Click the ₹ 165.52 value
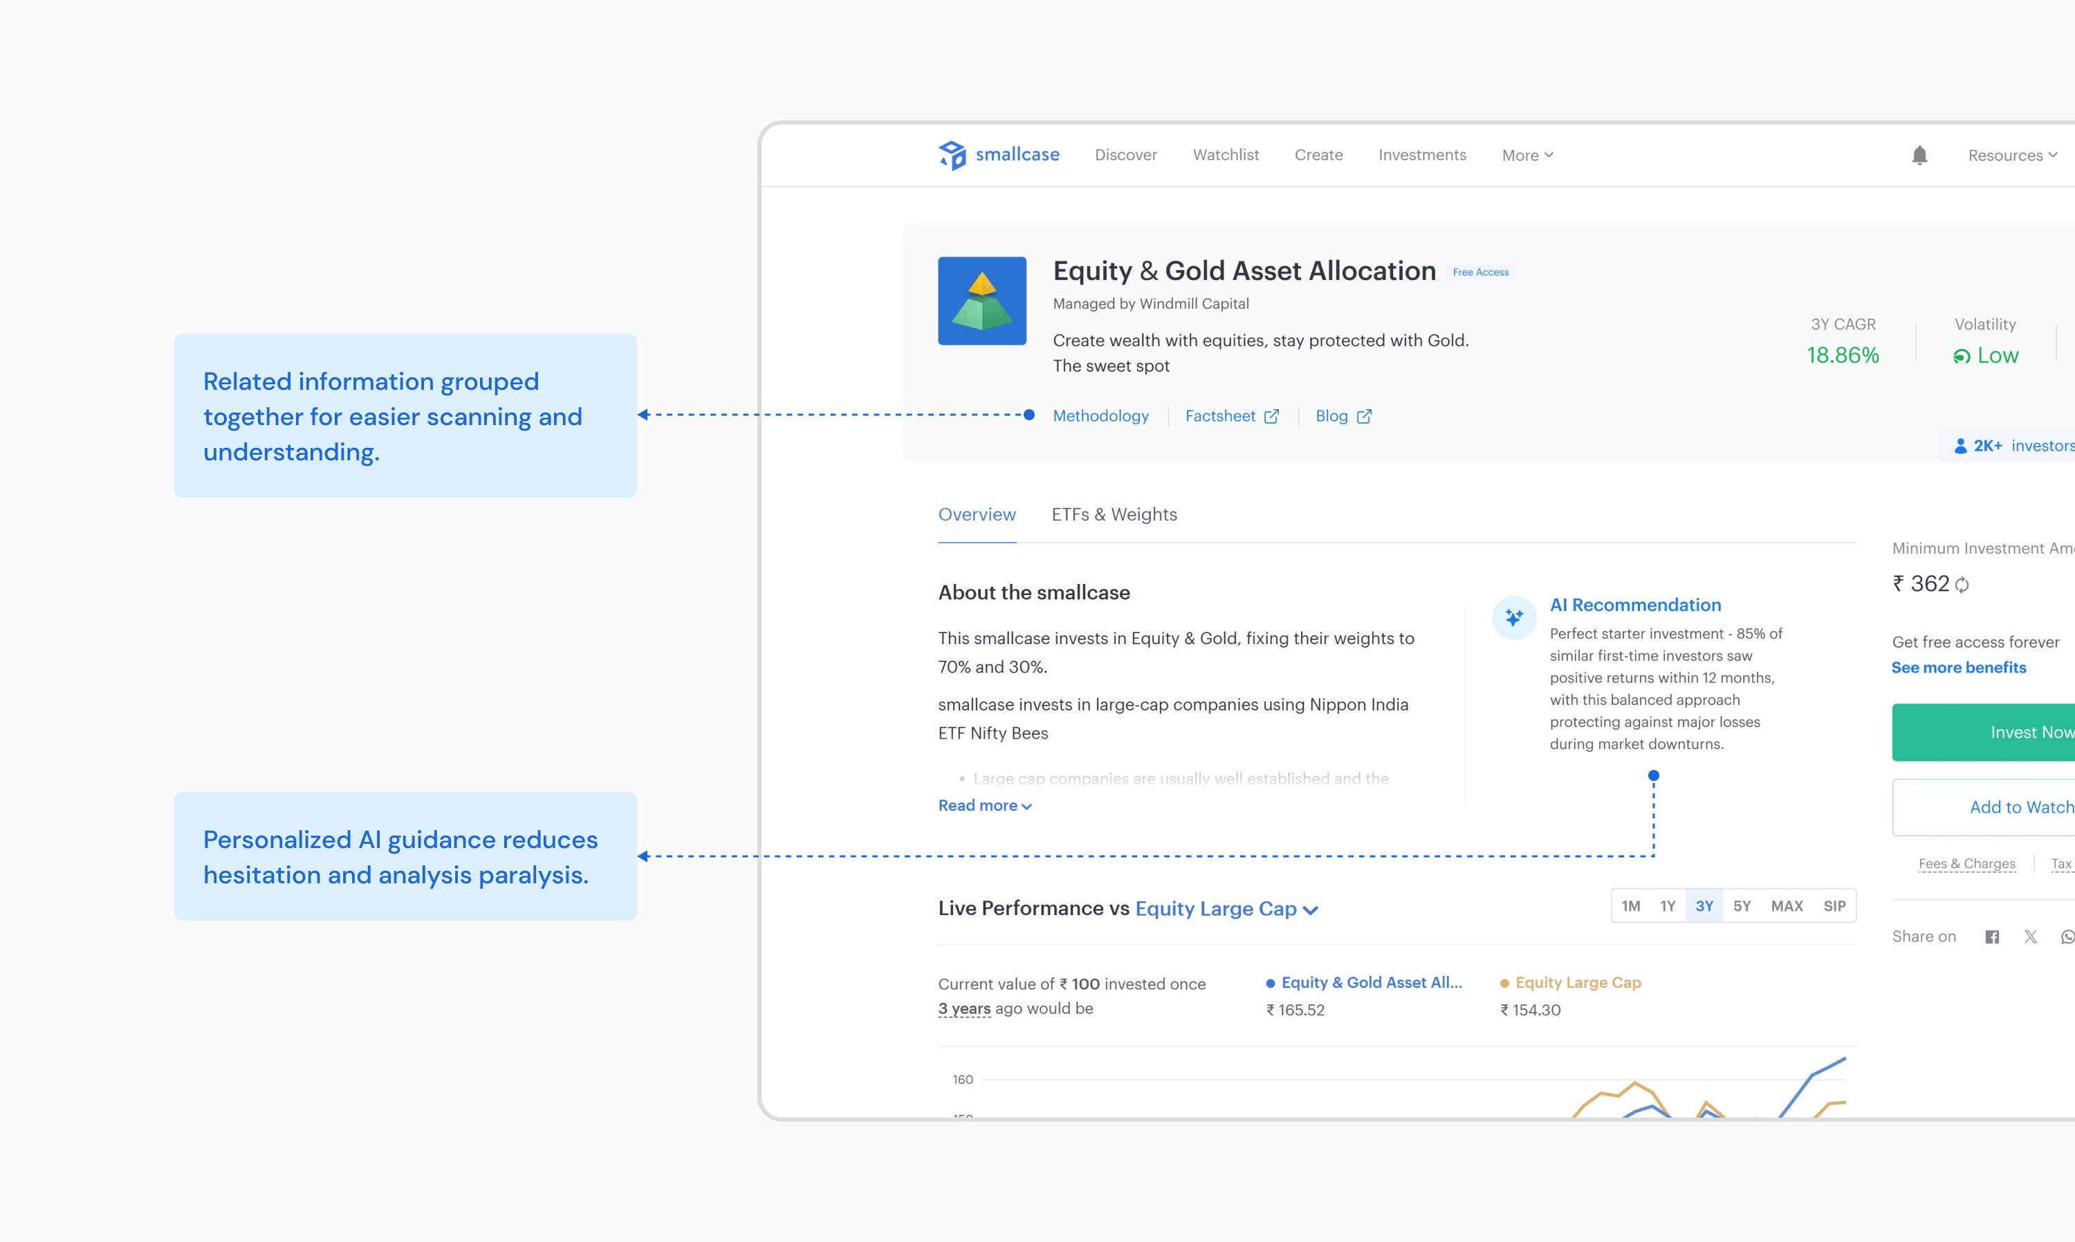 1295,1010
